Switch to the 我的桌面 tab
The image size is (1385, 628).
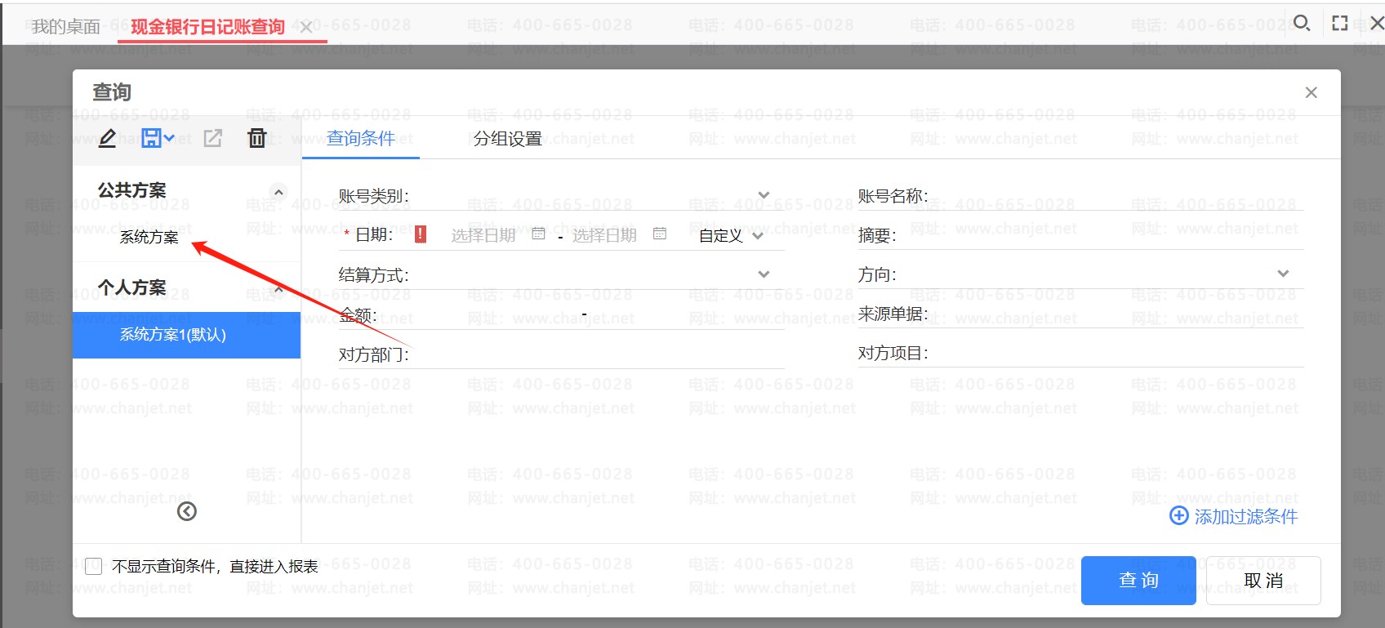(x=65, y=26)
